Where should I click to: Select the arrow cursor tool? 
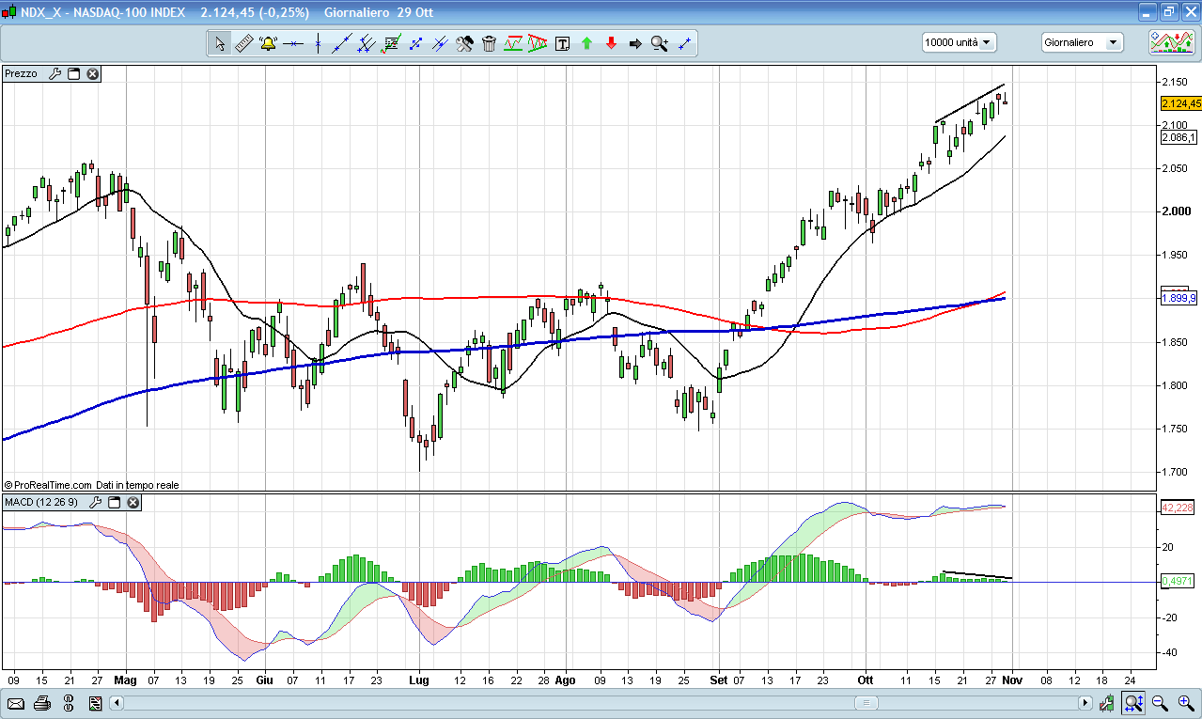[x=219, y=43]
